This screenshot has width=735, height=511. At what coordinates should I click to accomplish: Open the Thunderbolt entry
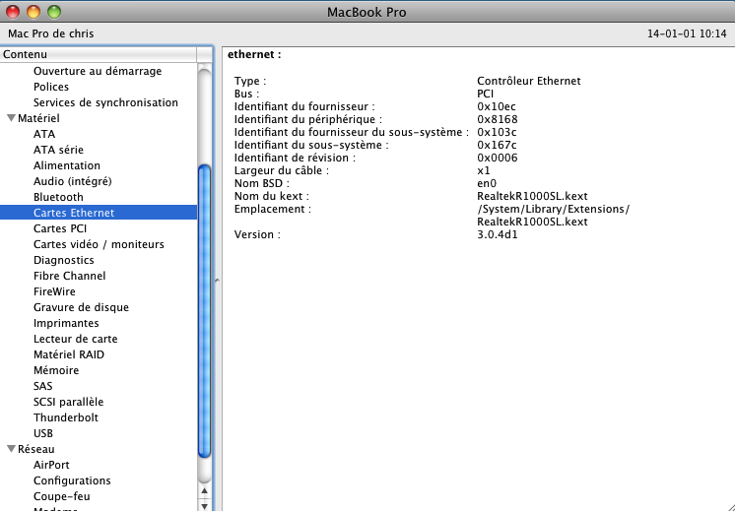coord(66,417)
